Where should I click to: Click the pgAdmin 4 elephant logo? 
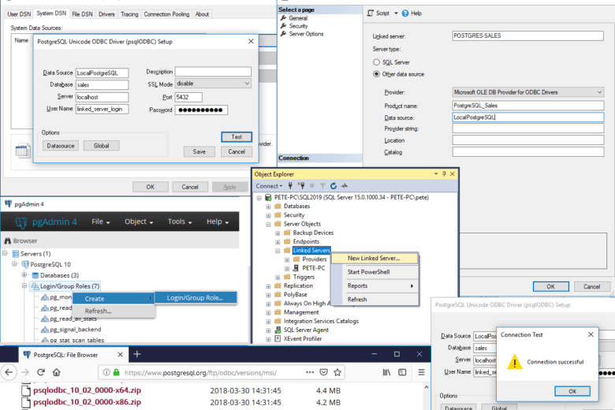click(23, 222)
